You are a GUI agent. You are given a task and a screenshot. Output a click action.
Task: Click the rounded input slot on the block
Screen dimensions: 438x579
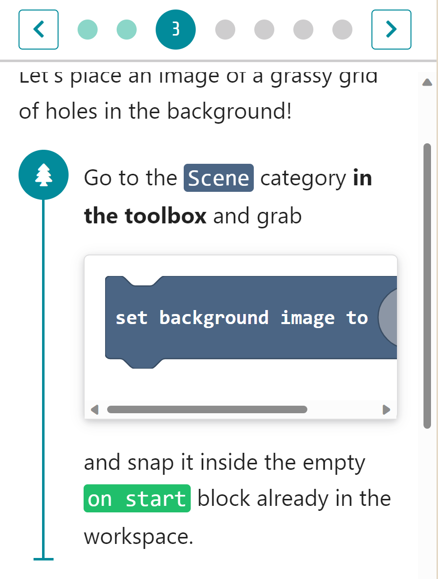(x=393, y=318)
